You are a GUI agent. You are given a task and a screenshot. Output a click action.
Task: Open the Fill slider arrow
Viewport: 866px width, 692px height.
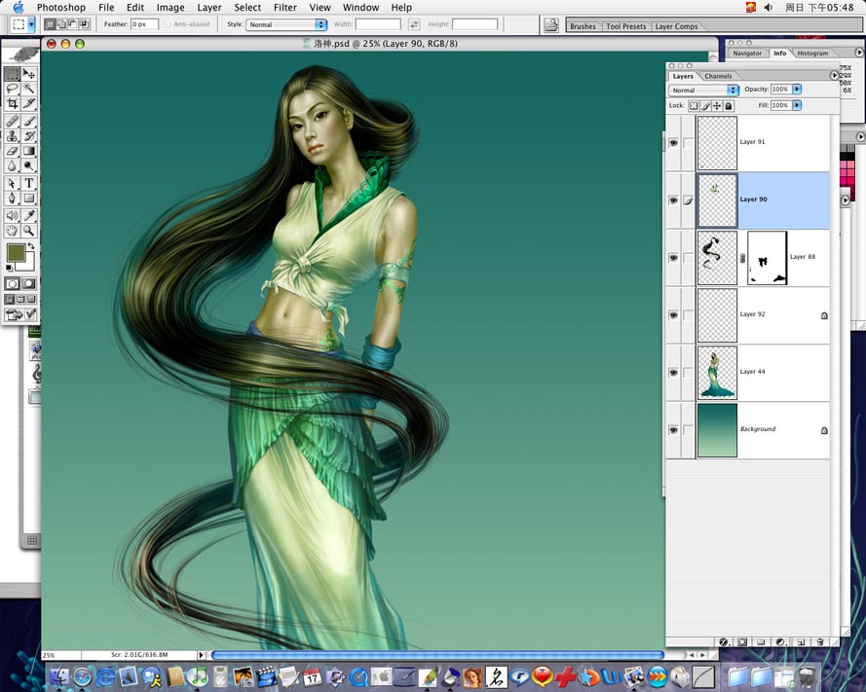[797, 105]
